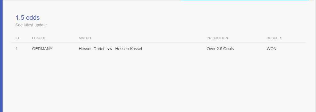Click the empty gap between MATCH and PREDICTION headers

[149, 38]
